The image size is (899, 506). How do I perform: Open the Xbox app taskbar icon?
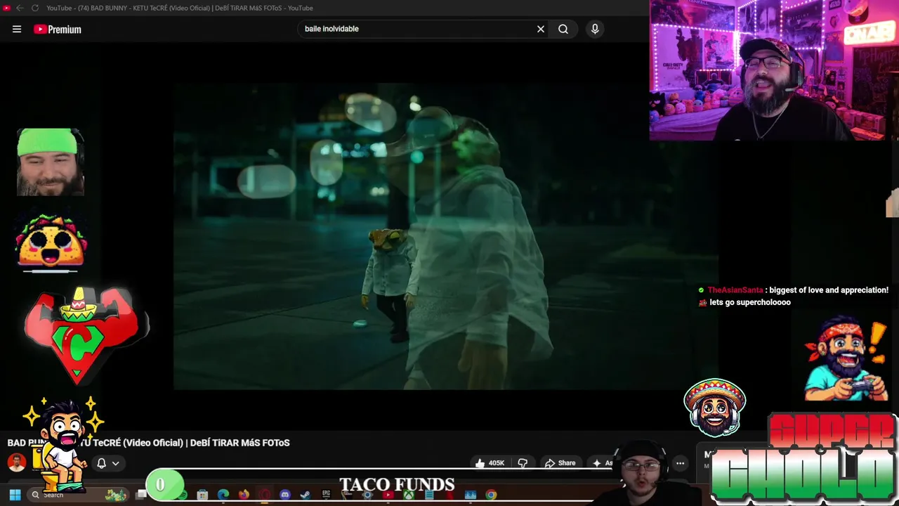408,495
